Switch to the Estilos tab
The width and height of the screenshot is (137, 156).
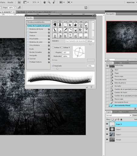(117, 63)
